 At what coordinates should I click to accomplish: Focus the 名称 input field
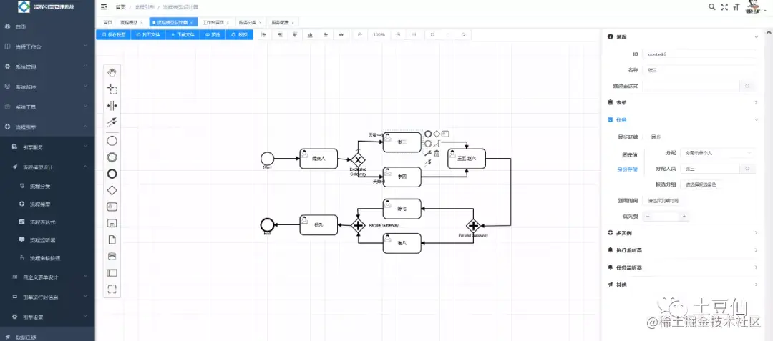(699, 70)
